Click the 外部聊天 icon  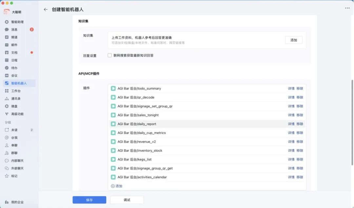7,168
